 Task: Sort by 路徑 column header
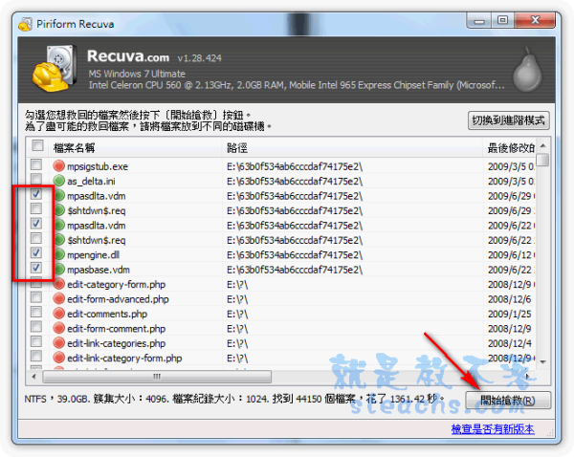(352, 148)
